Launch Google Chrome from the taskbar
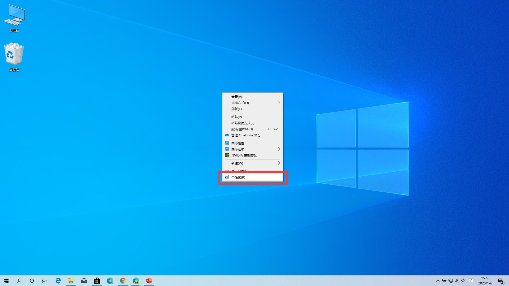This screenshot has width=509, height=286. [x=123, y=281]
